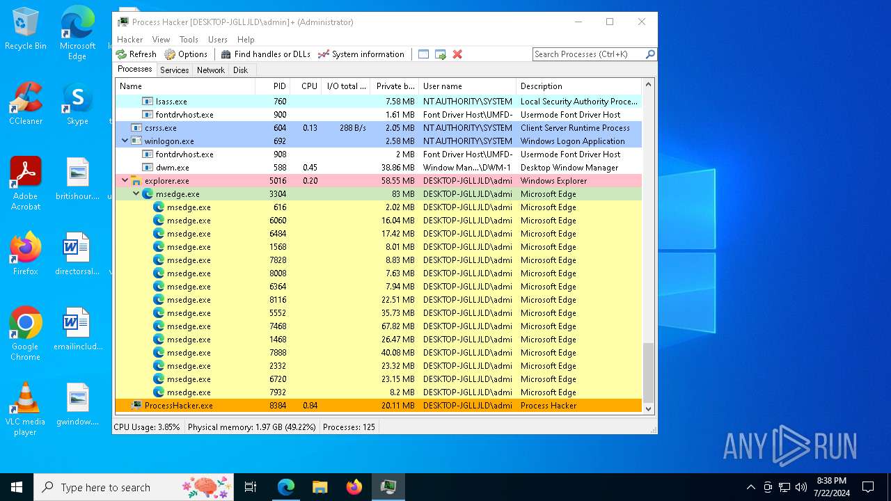Select msedge.exe with PID 7468

[378, 326]
